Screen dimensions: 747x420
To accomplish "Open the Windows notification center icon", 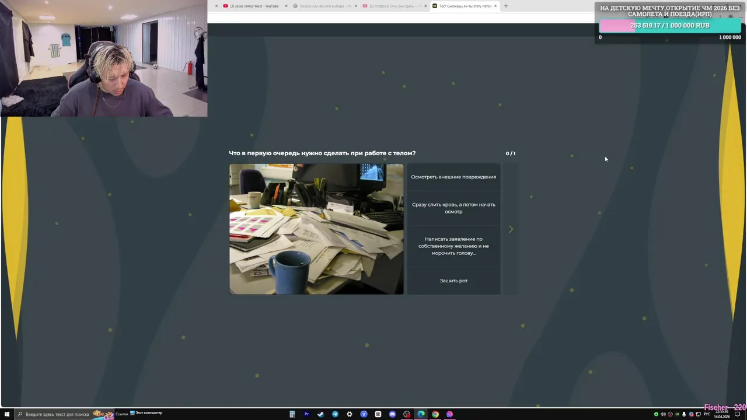I will coord(738,414).
